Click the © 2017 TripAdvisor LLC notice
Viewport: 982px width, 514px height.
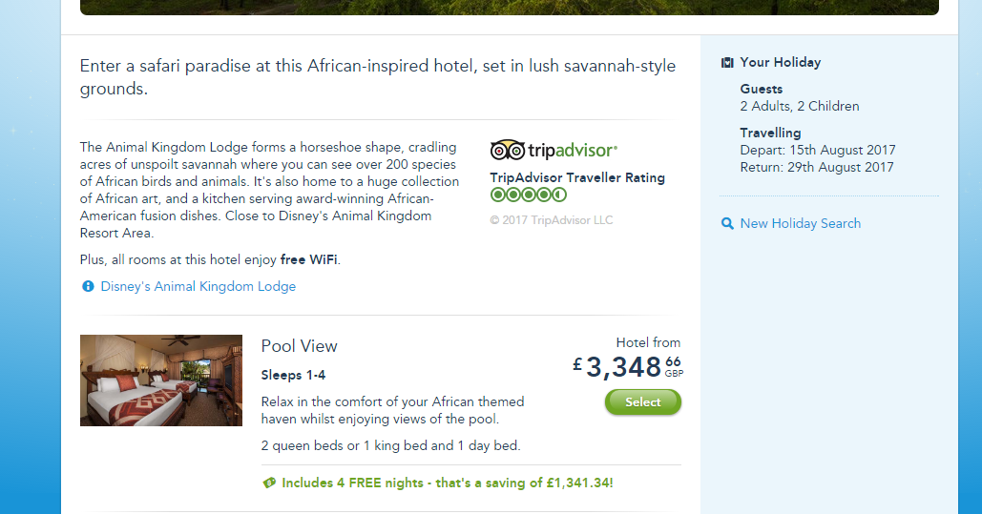click(551, 220)
